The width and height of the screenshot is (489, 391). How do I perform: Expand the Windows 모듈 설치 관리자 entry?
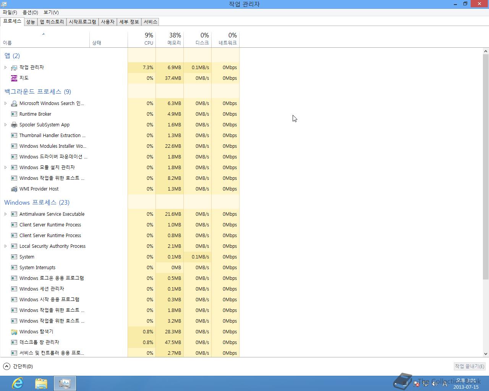pyautogui.click(x=5, y=167)
